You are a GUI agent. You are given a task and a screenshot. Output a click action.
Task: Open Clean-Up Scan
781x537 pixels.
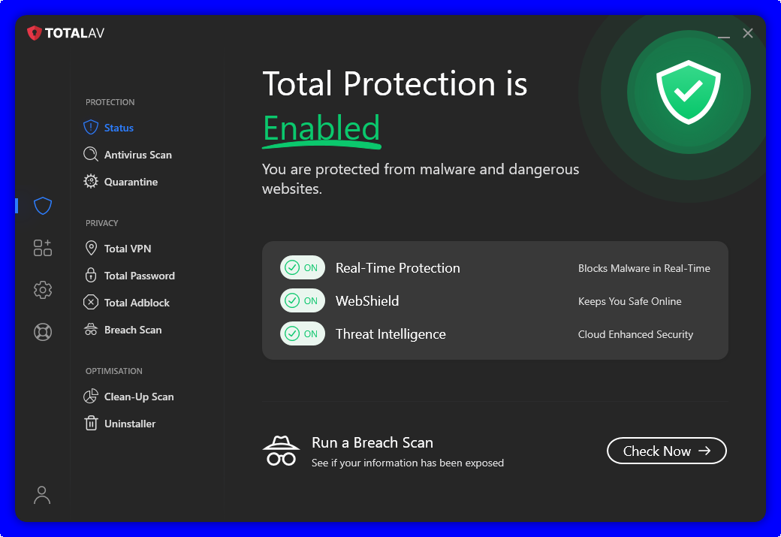click(x=139, y=397)
